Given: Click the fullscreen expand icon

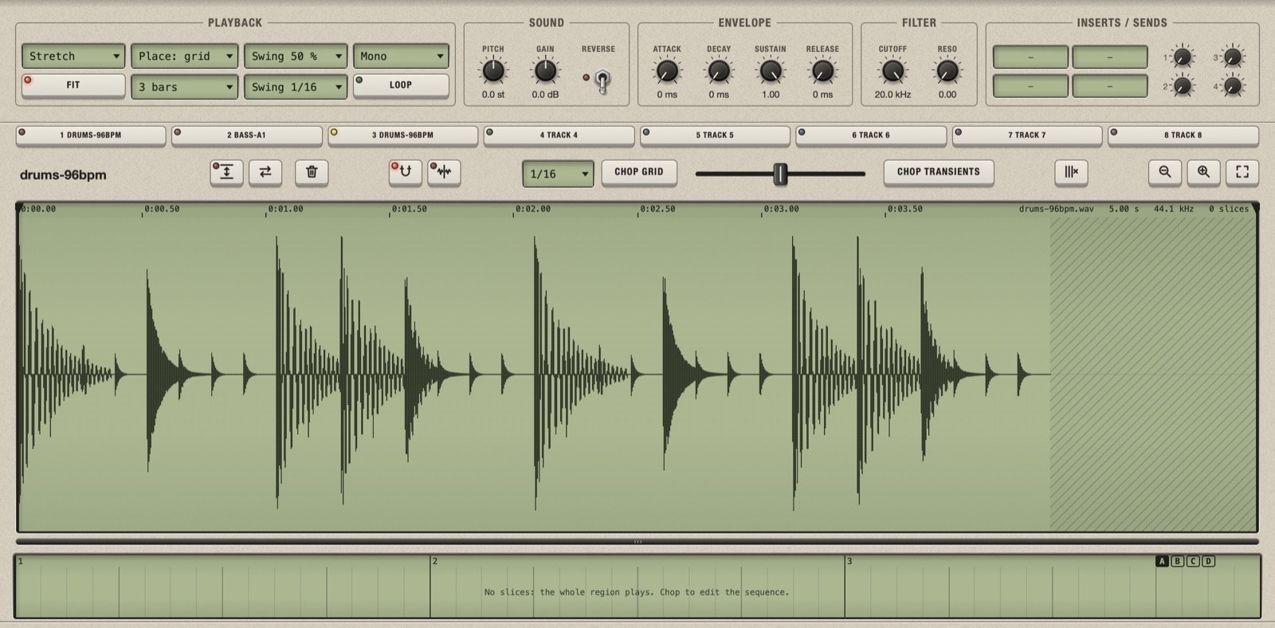Looking at the screenshot, I should click(x=1242, y=172).
